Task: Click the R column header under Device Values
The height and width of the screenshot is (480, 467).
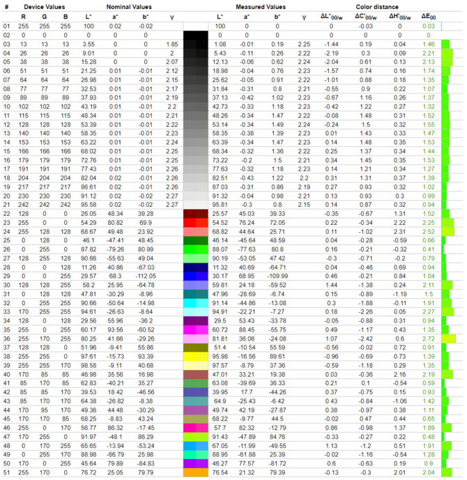Action: tap(23, 17)
